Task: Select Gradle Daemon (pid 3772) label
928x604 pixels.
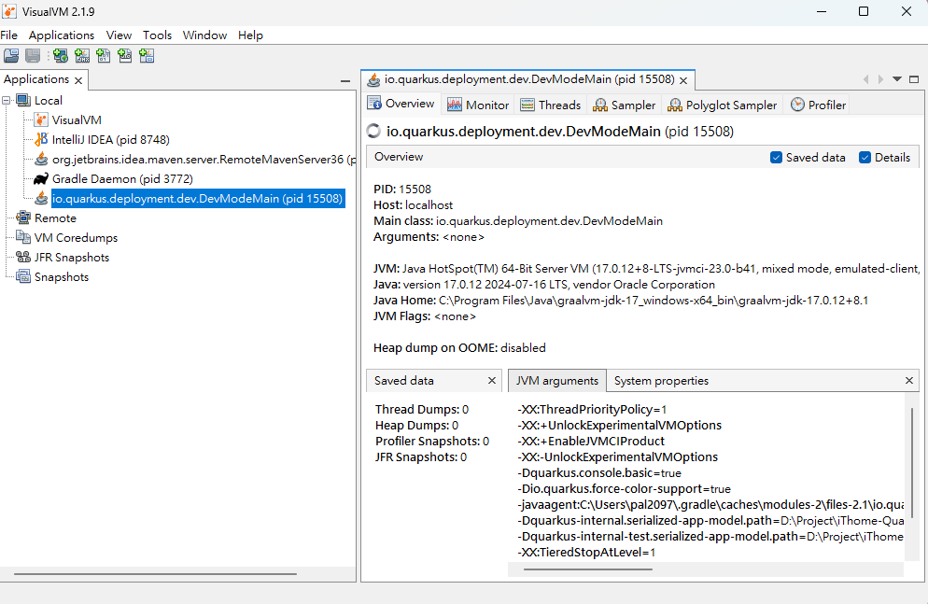Action: (x=122, y=178)
